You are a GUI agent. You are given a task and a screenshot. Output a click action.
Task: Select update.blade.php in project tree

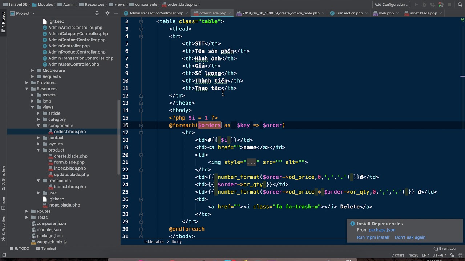click(x=72, y=175)
